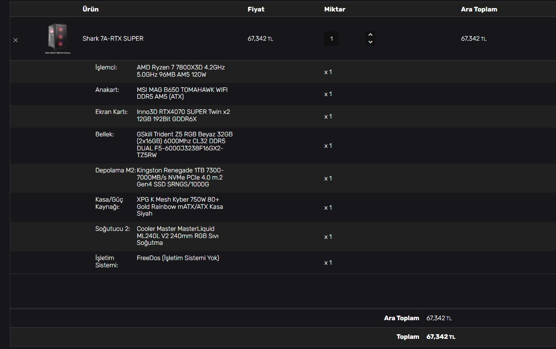The height and width of the screenshot is (349, 556).
Task: Click the Fiyat column header
Action: [256, 9]
